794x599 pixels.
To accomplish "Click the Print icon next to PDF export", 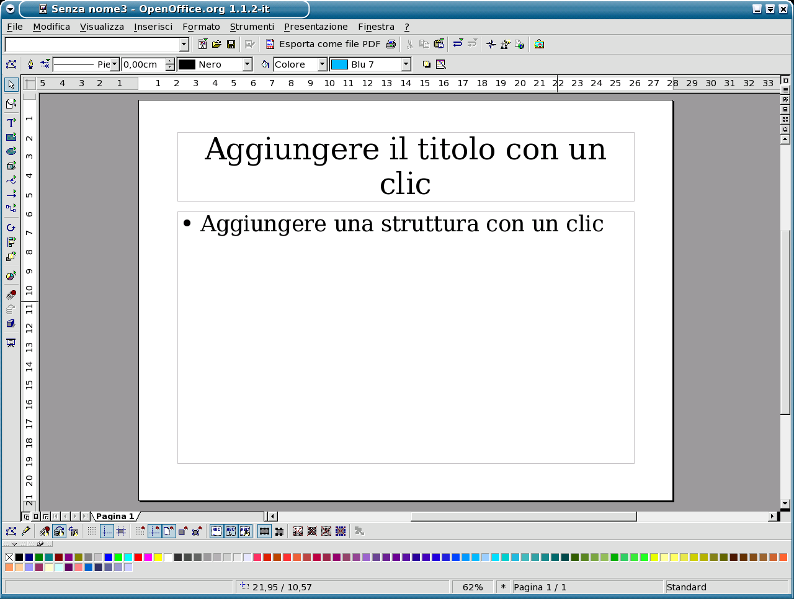I will point(391,44).
